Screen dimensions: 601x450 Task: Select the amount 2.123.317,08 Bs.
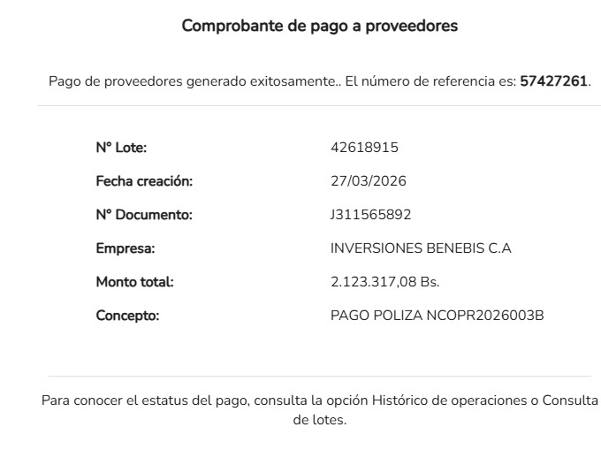[384, 282]
